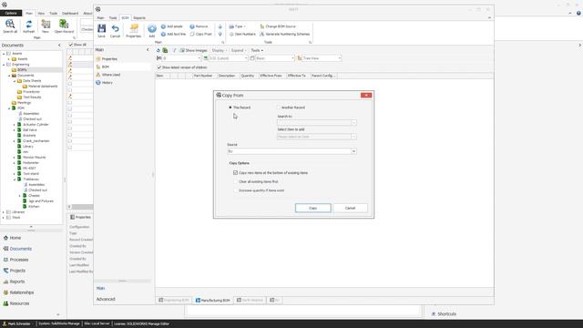
Task: Open the Options menu in main window
Action: point(11,13)
